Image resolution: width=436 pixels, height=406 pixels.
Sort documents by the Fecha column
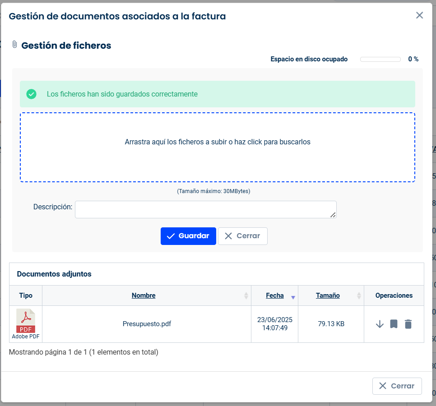[x=275, y=295]
